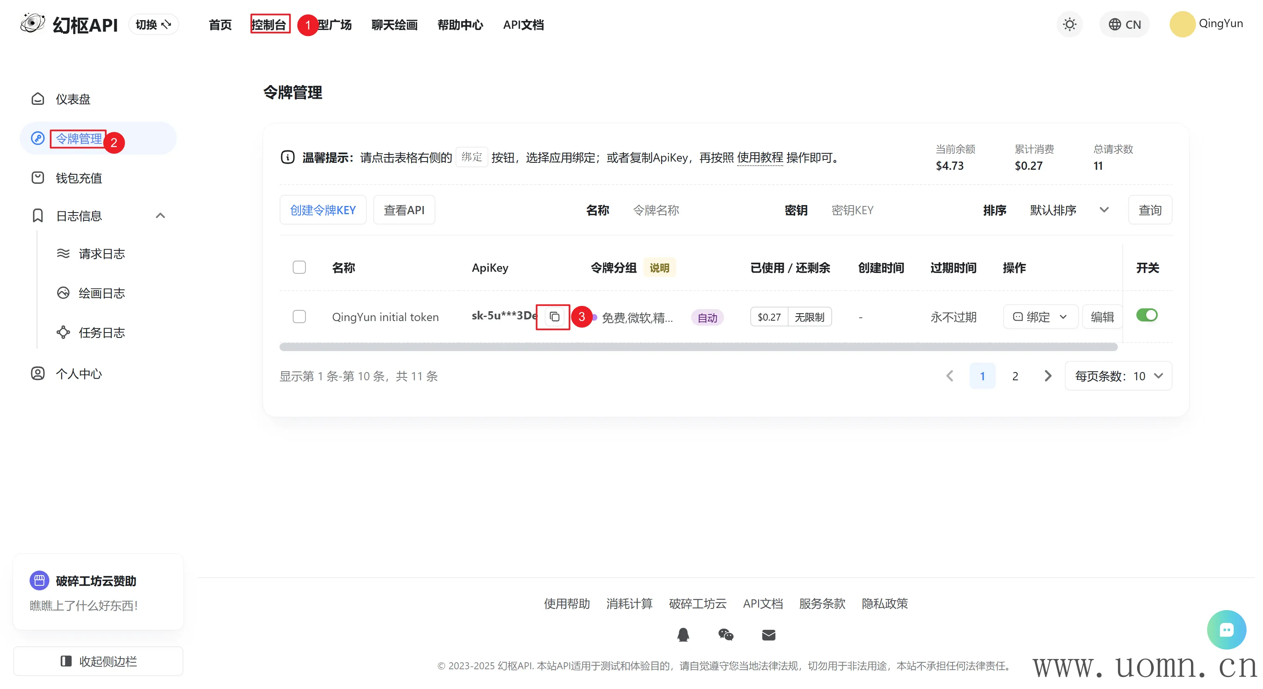Click the 创建令牌KEY button

[x=323, y=210]
